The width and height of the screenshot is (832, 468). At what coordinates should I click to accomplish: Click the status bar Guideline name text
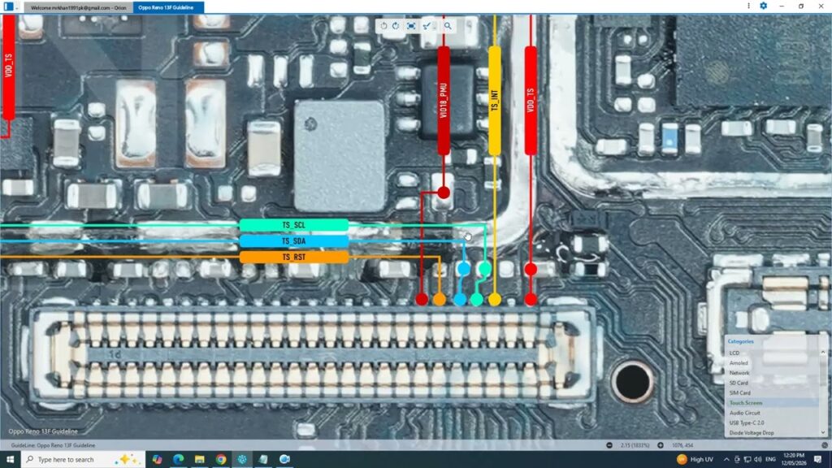[x=53, y=446]
